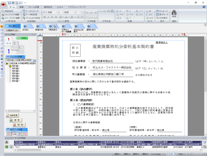Select the line drawing tool
The height and width of the screenshot is (156, 207).
[2, 44]
